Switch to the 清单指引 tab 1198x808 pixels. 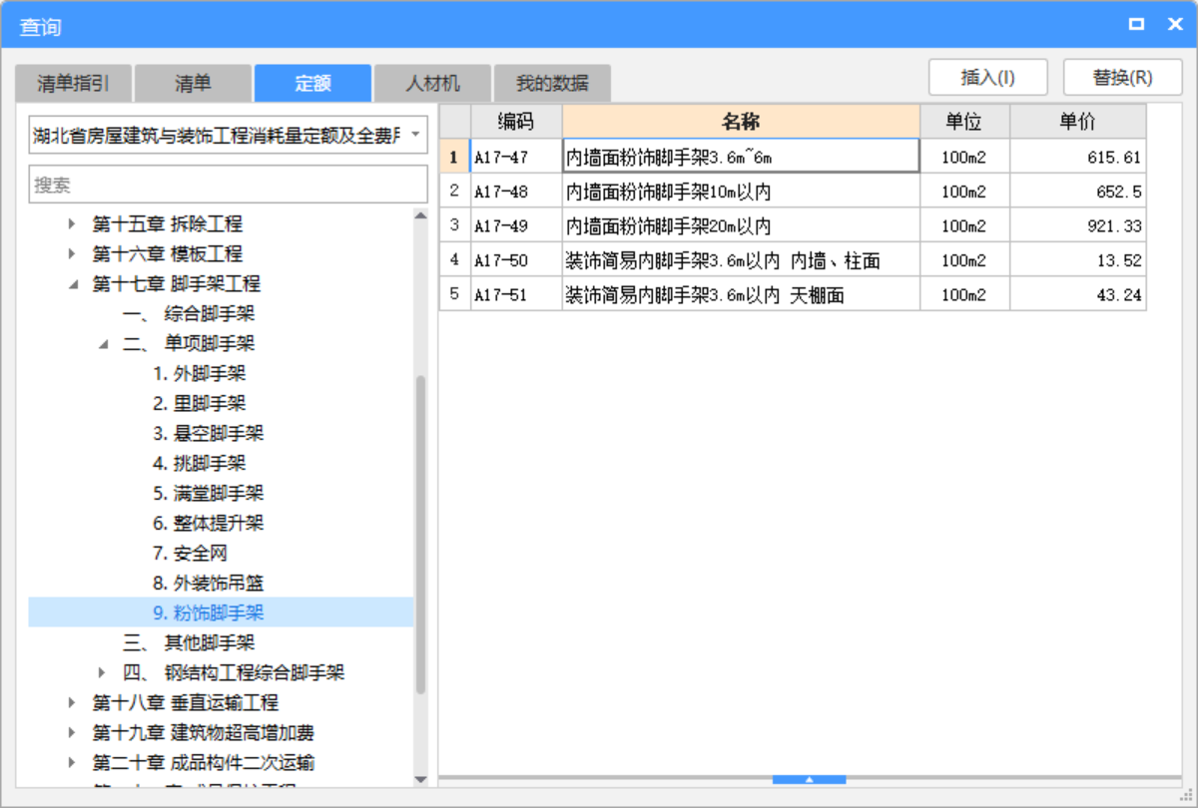click(x=73, y=83)
